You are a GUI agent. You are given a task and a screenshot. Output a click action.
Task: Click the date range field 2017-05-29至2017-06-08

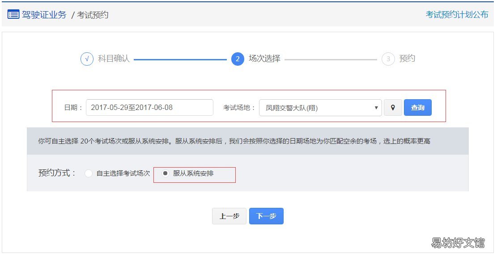(x=149, y=108)
